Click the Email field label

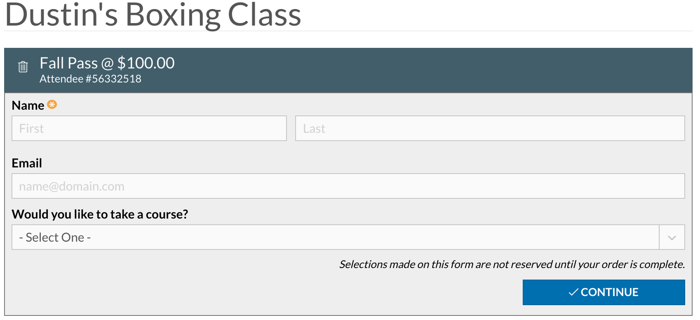[x=27, y=163]
